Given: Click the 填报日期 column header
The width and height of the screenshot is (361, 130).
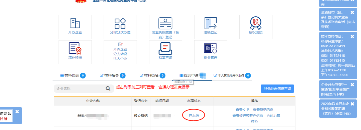Looking at the screenshot, I should click(162, 101).
